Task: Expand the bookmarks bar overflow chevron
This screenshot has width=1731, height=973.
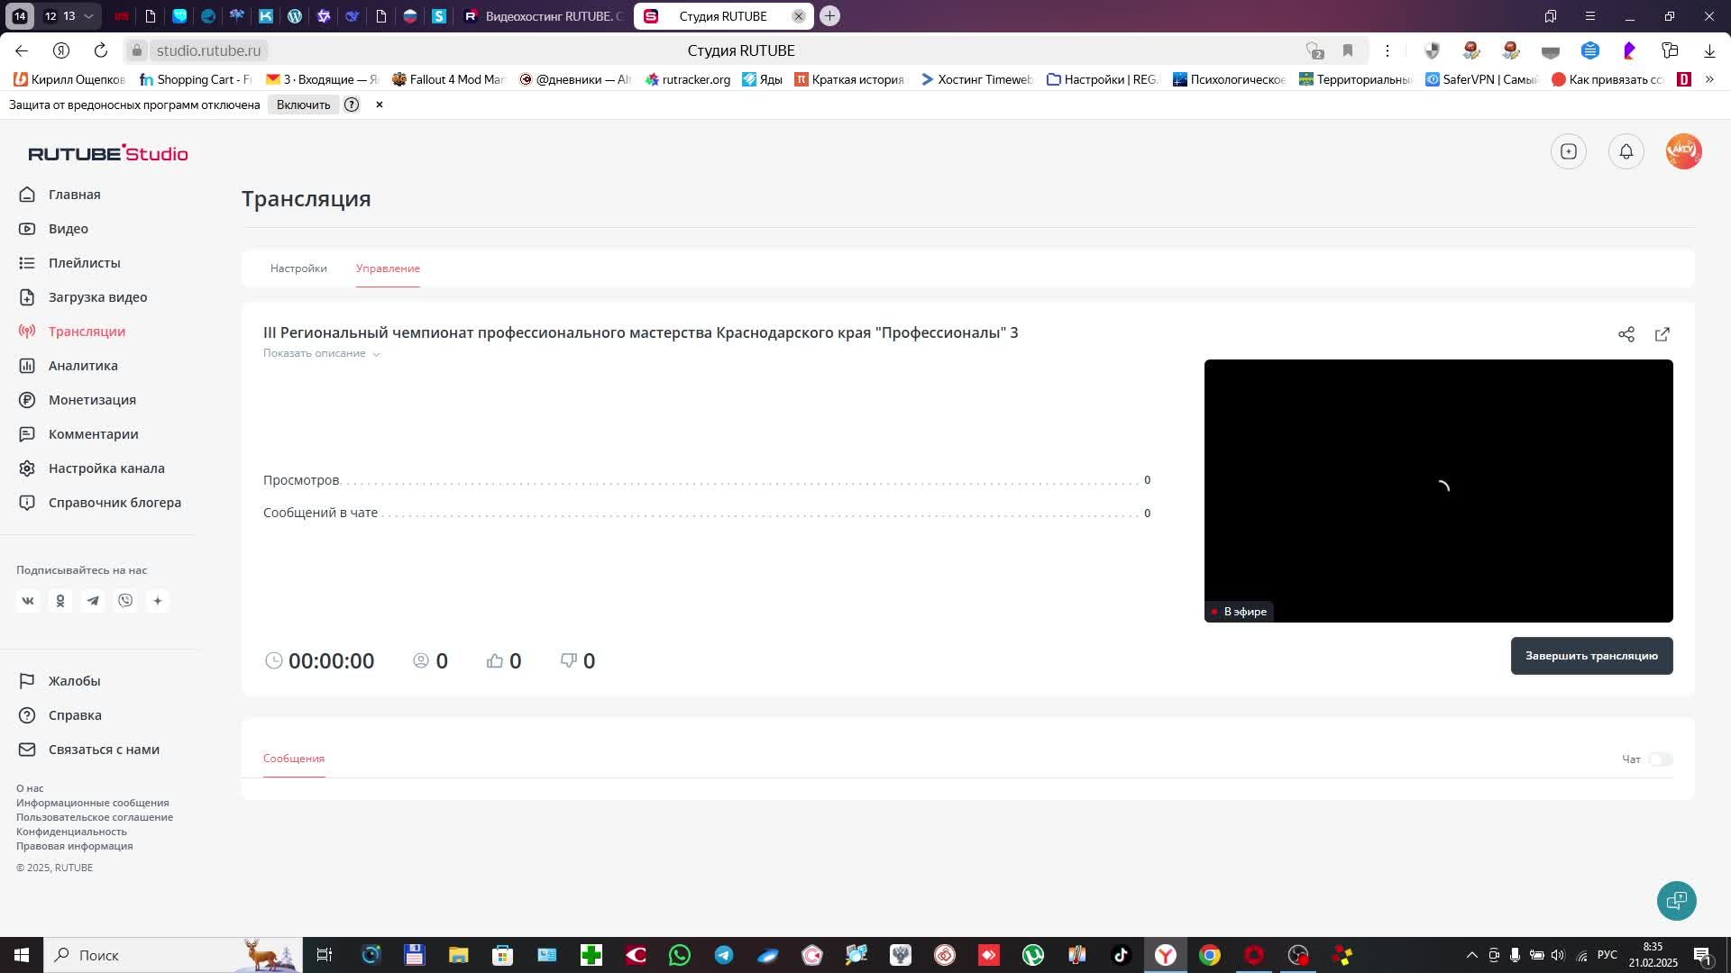Action: [1708, 79]
